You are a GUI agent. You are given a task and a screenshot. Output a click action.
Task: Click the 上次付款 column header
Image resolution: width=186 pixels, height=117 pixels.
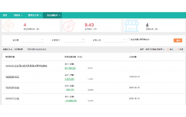tap(133, 57)
